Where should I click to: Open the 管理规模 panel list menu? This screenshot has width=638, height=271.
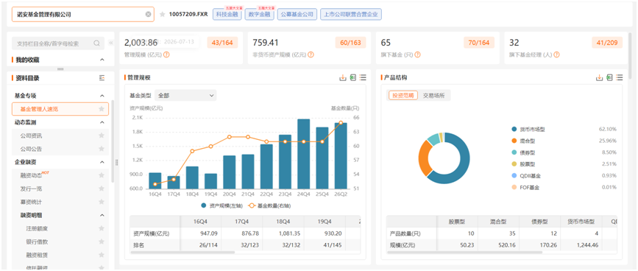[363, 77]
